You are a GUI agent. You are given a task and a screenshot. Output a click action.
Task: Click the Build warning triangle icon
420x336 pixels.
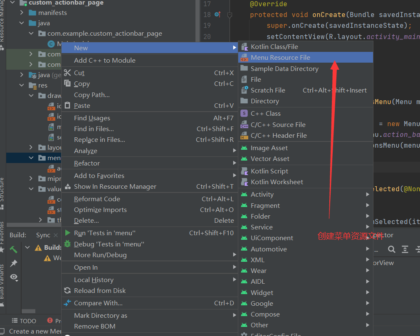(x=38, y=248)
